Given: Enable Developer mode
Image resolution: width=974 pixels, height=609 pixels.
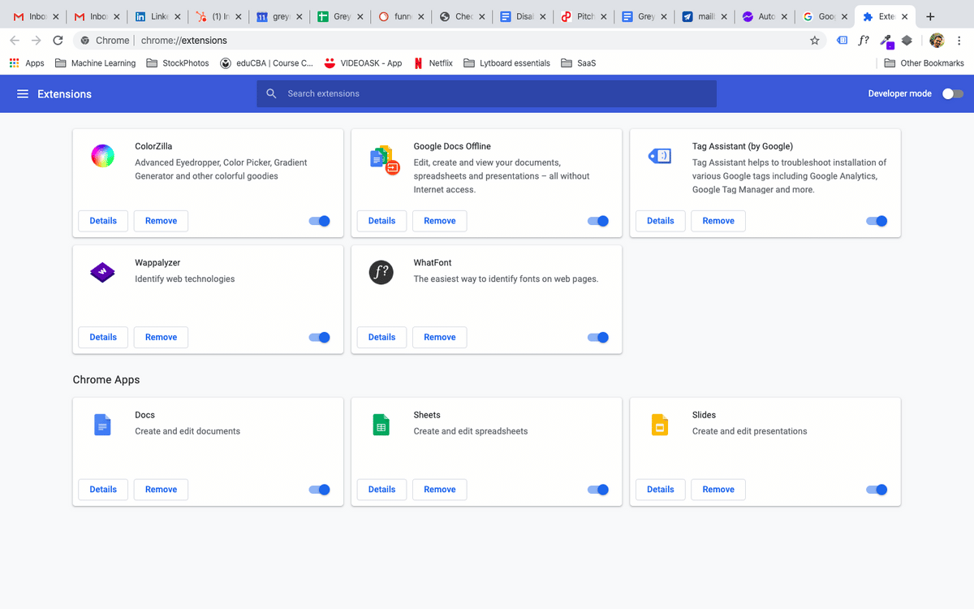Looking at the screenshot, I should point(951,93).
